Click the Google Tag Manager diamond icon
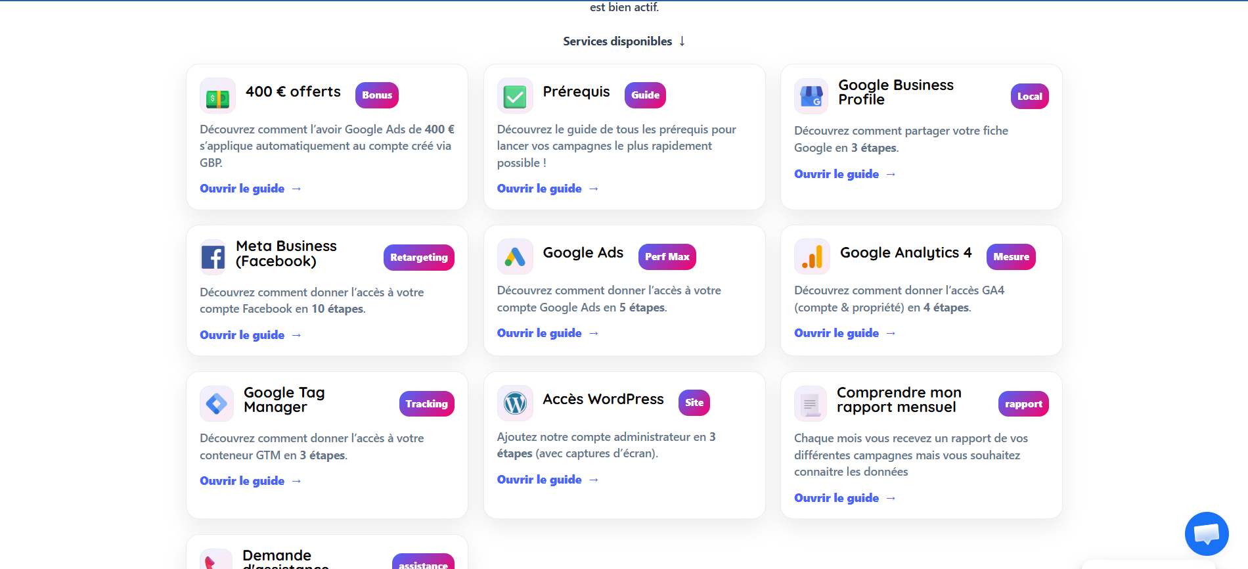1248x569 pixels. 217,403
